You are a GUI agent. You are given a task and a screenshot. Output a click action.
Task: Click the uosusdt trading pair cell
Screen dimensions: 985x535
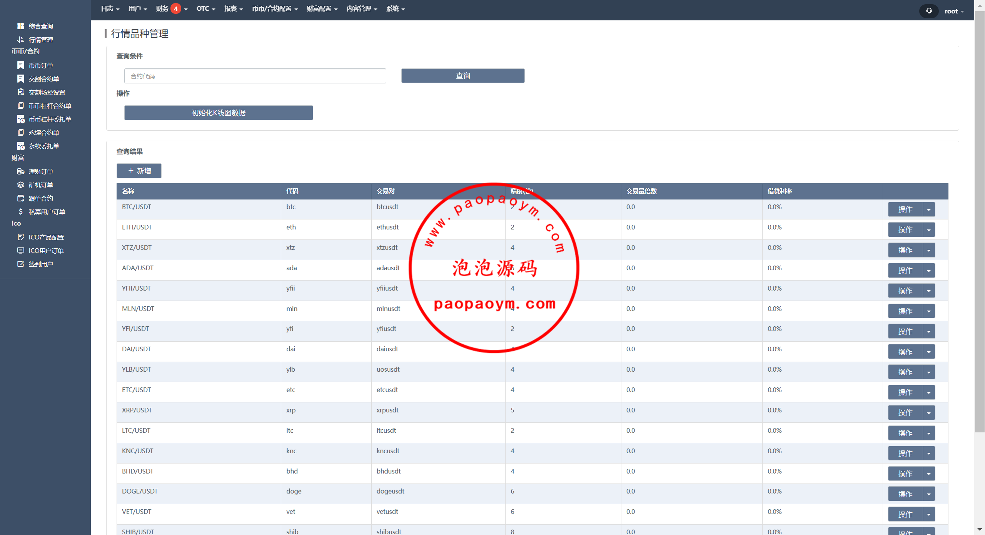pos(438,372)
